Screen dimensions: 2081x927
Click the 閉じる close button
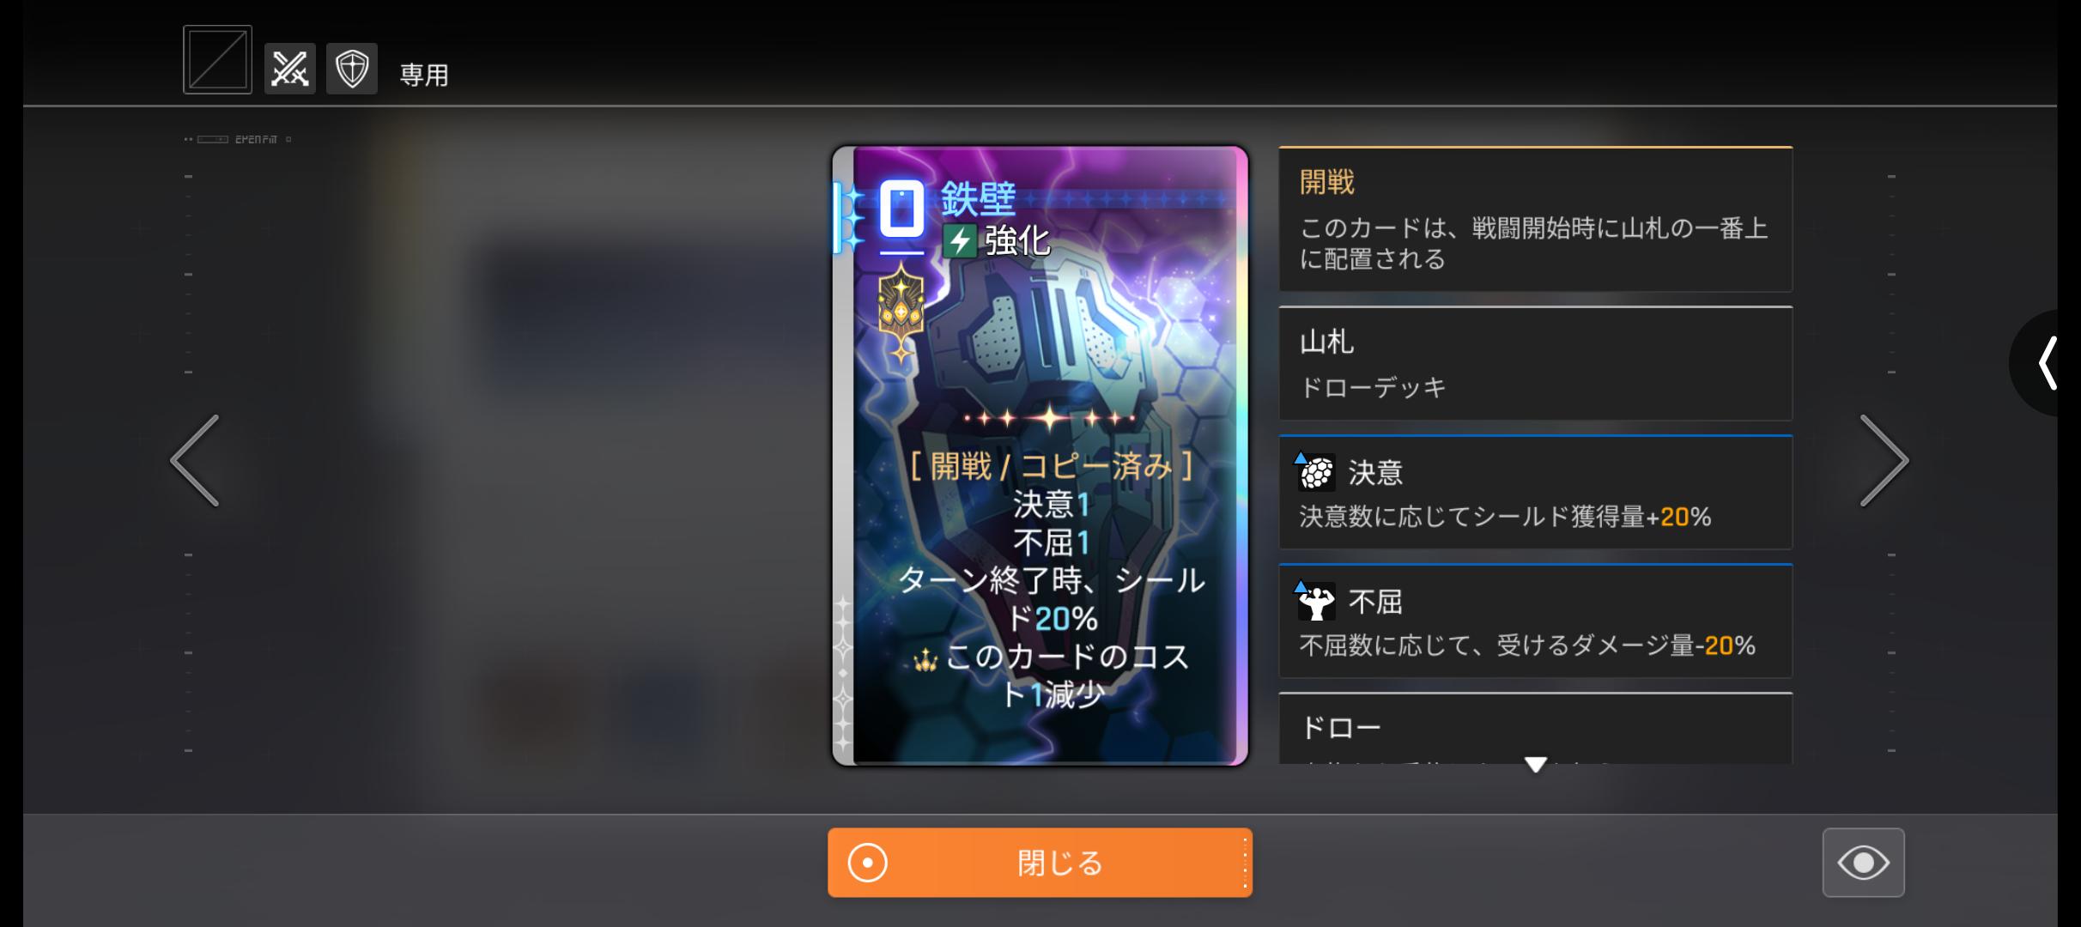pos(1040,863)
